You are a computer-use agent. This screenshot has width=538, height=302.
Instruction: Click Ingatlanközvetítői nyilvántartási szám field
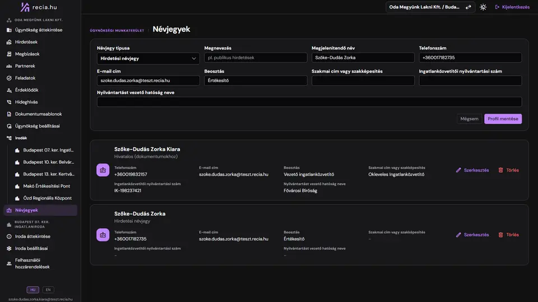click(x=470, y=81)
